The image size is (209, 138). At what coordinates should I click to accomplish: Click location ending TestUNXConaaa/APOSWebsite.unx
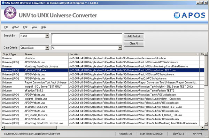click(134, 62)
